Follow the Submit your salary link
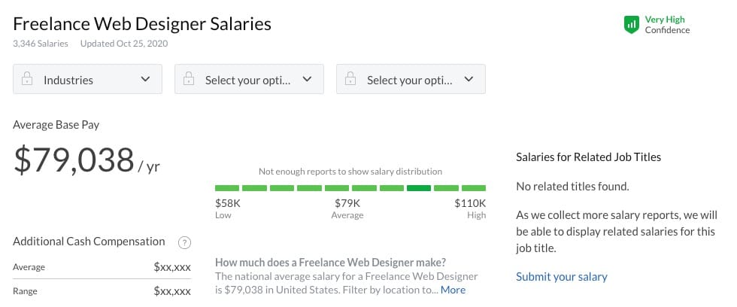 (x=561, y=276)
